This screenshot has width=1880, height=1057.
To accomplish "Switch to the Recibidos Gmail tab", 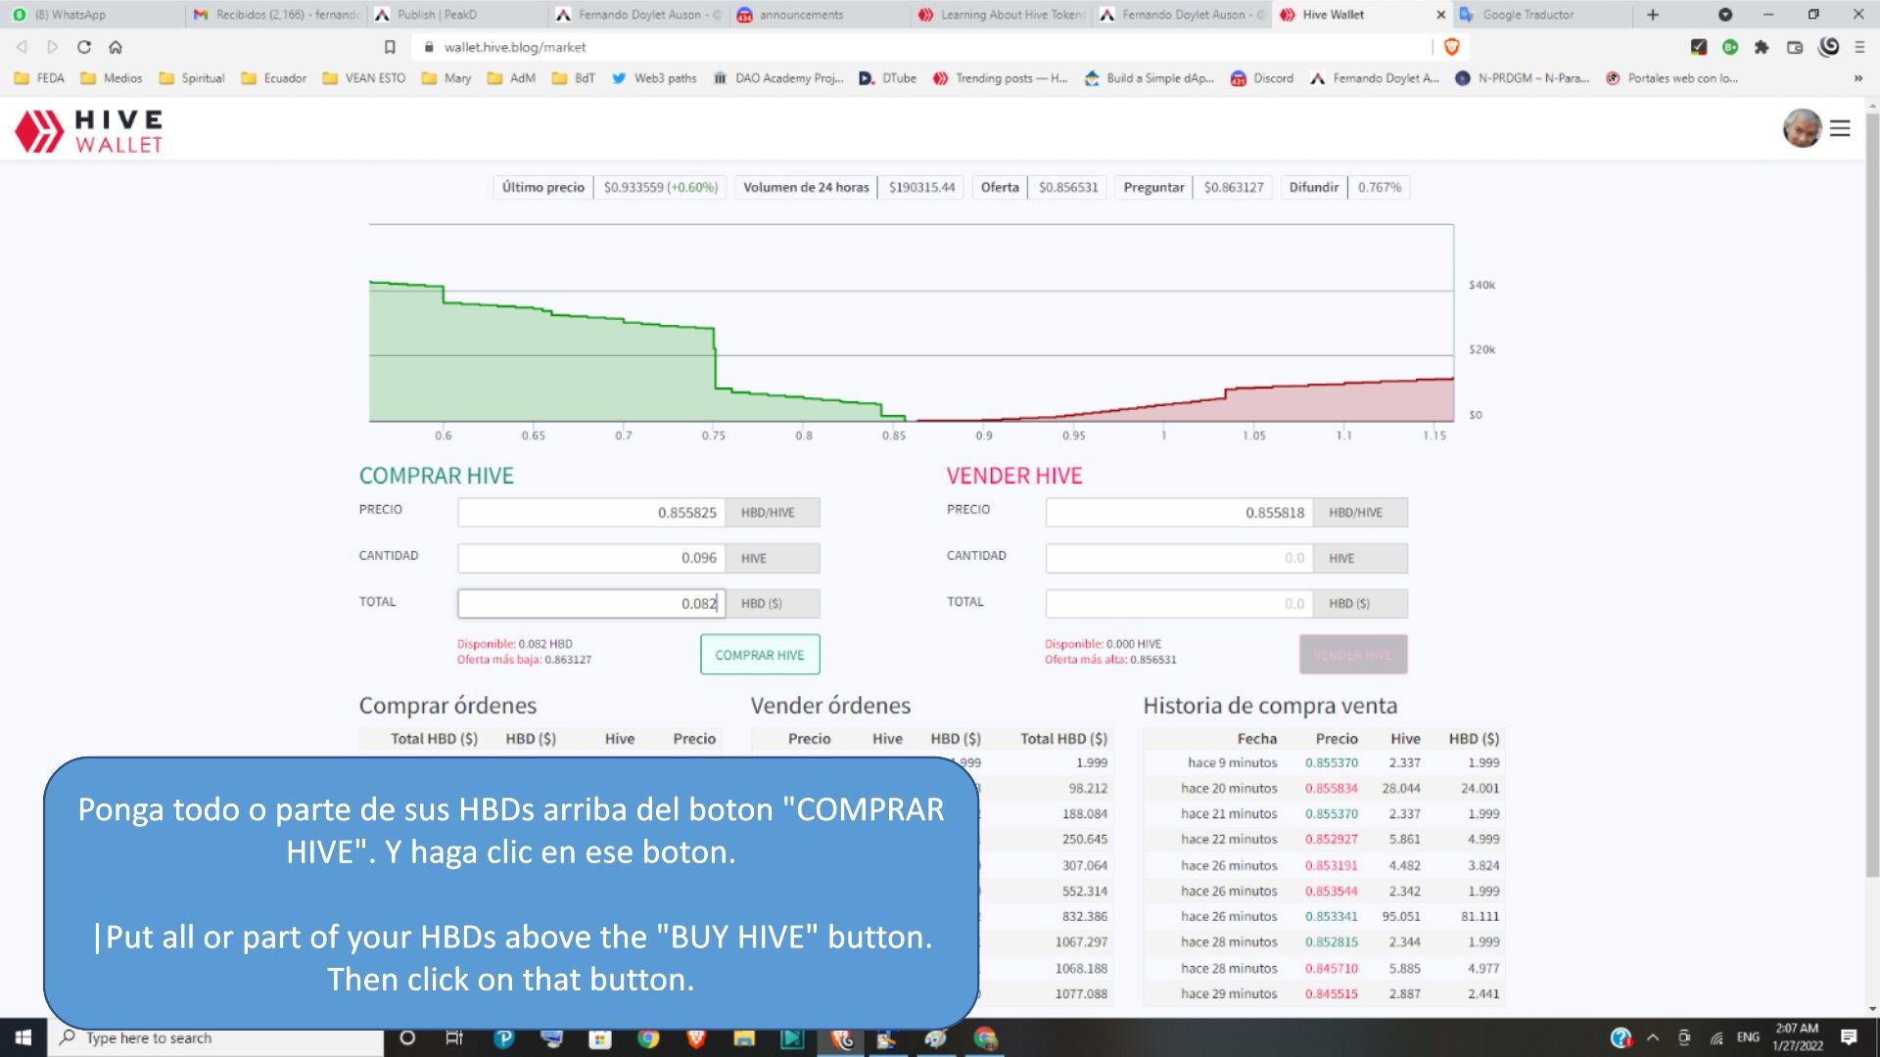I will tap(277, 15).
